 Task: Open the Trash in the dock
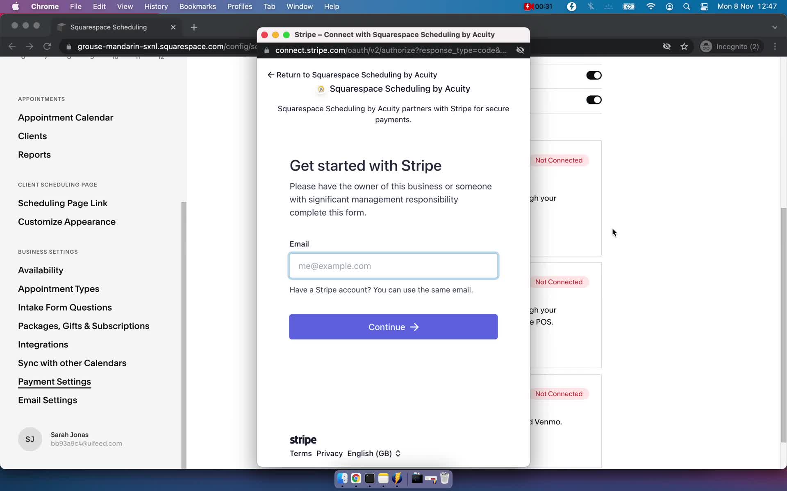445,478
